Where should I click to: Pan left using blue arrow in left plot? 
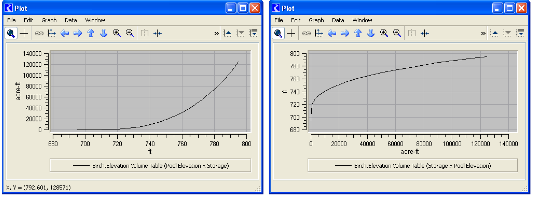pos(65,33)
